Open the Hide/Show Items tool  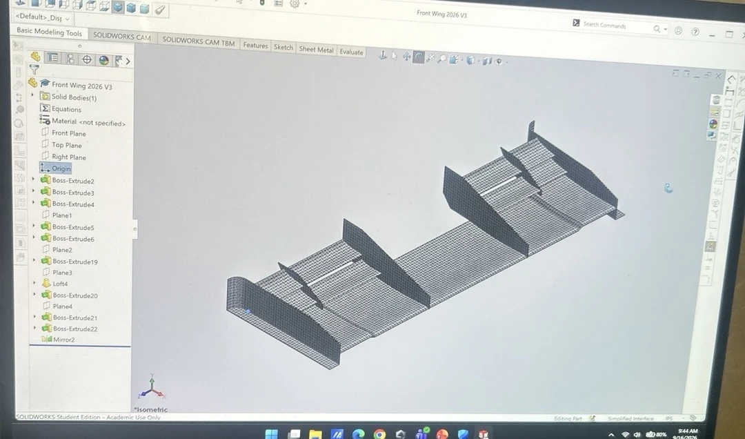487,61
